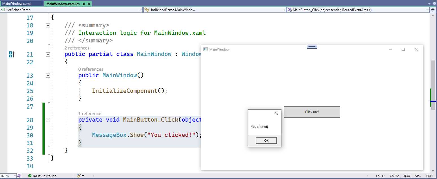Click the inheritance glyph beside line 21
Screen dimensions: 437x179
click(x=11, y=54)
